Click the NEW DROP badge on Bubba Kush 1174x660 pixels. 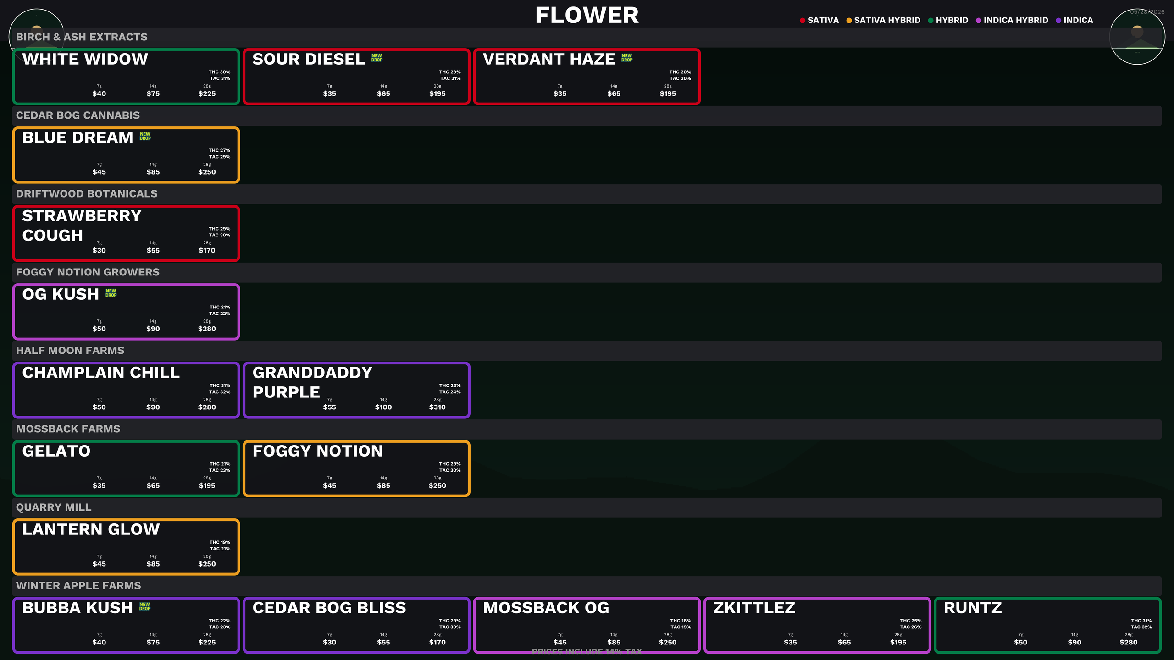point(145,606)
